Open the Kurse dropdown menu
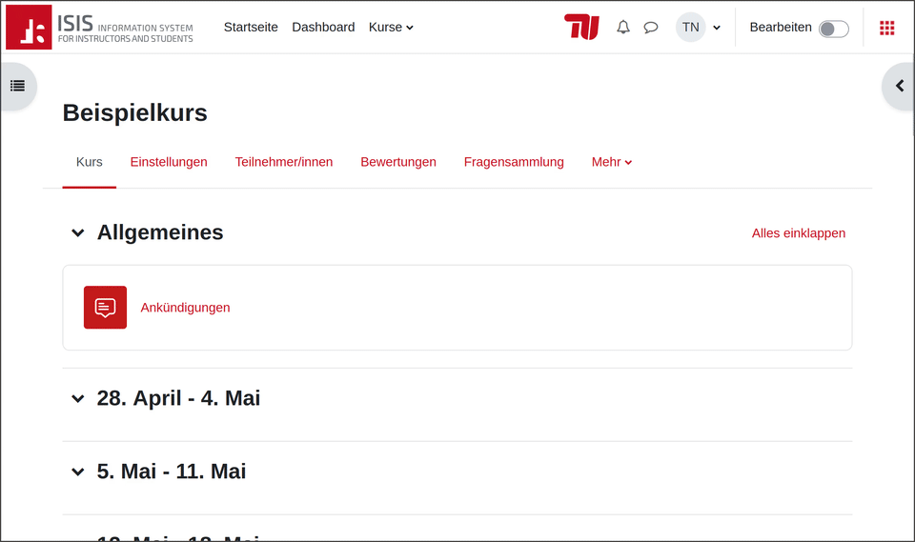Image resolution: width=915 pixels, height=542 pixels. (391, 28)
